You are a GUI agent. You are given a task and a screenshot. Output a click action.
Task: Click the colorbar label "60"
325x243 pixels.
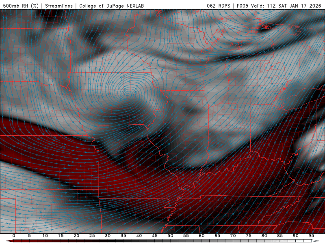201,236
